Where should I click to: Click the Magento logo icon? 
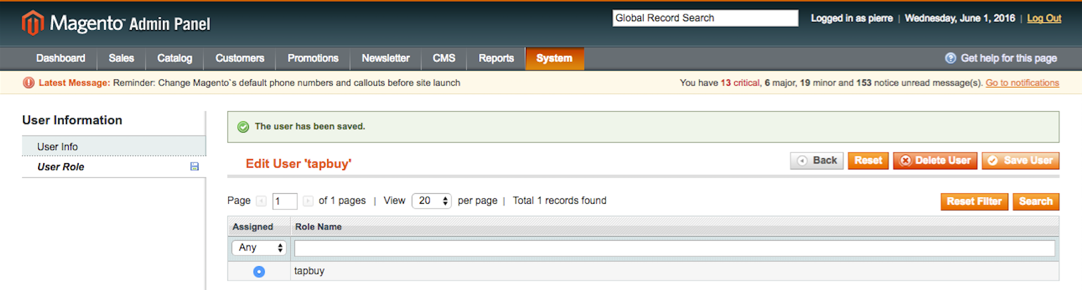(x=33, y=23)
